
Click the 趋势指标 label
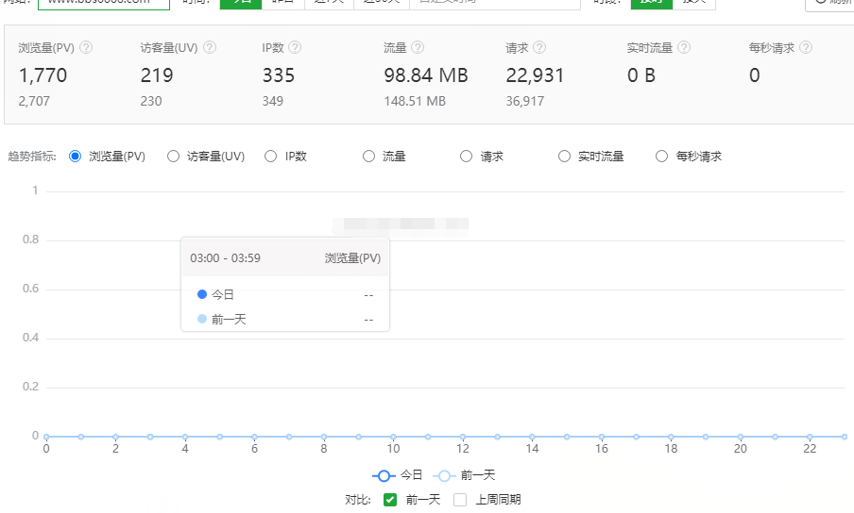tap(32, 157)
